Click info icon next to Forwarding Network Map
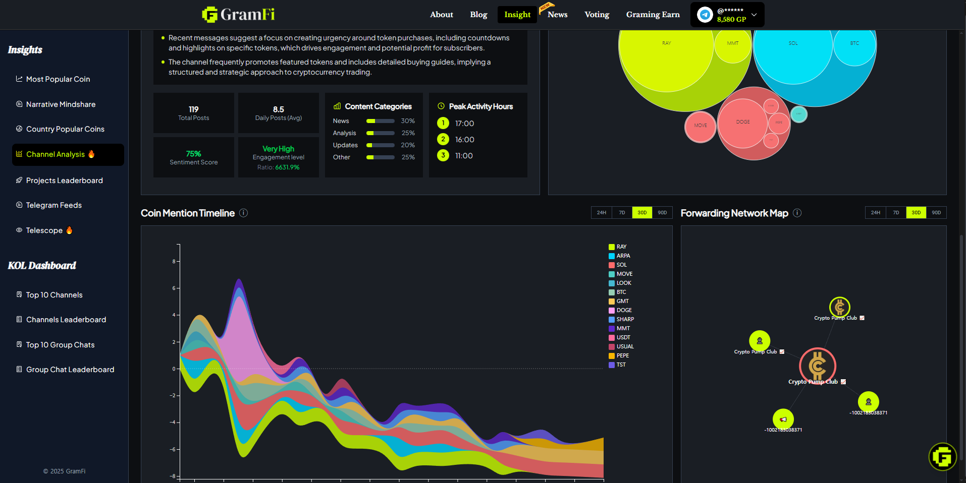This screenshot has width=966, height=483. click(797, 213)
